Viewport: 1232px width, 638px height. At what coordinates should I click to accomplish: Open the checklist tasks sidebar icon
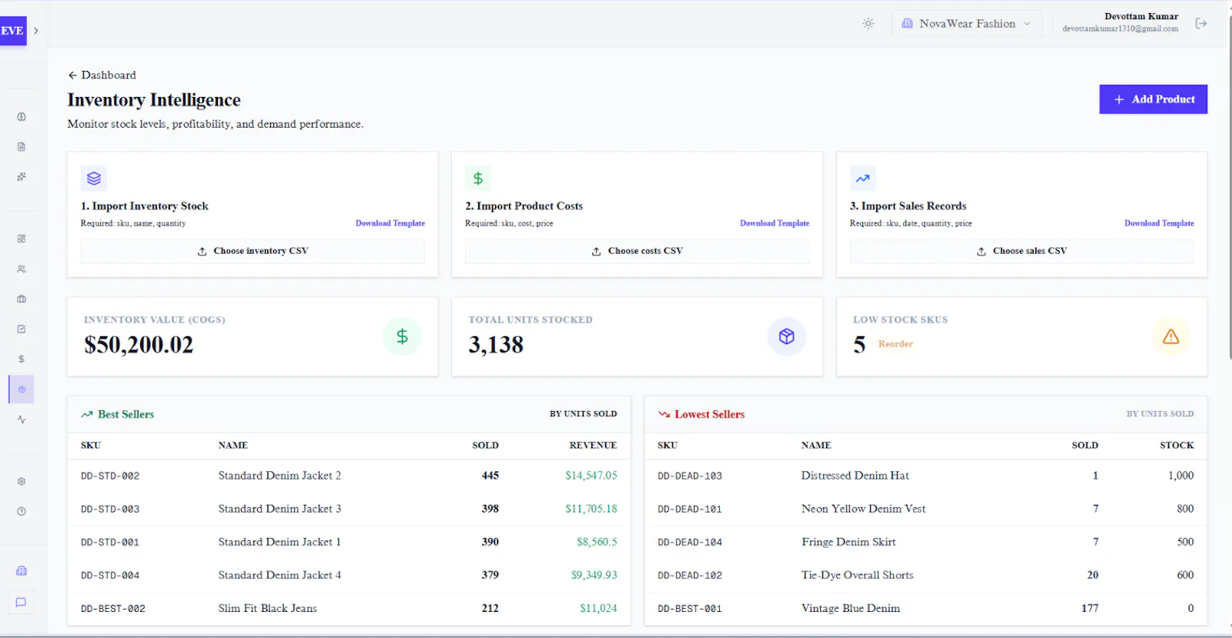[x=22, y=329]
